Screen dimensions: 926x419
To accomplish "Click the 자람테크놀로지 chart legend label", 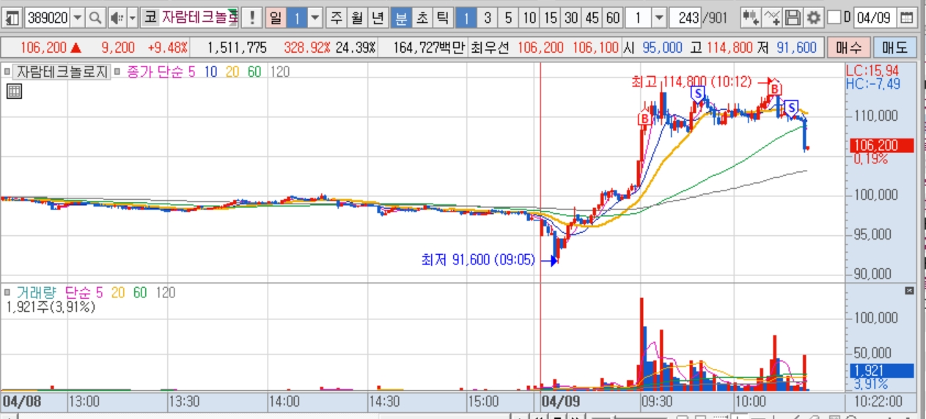I will point(62,72).
